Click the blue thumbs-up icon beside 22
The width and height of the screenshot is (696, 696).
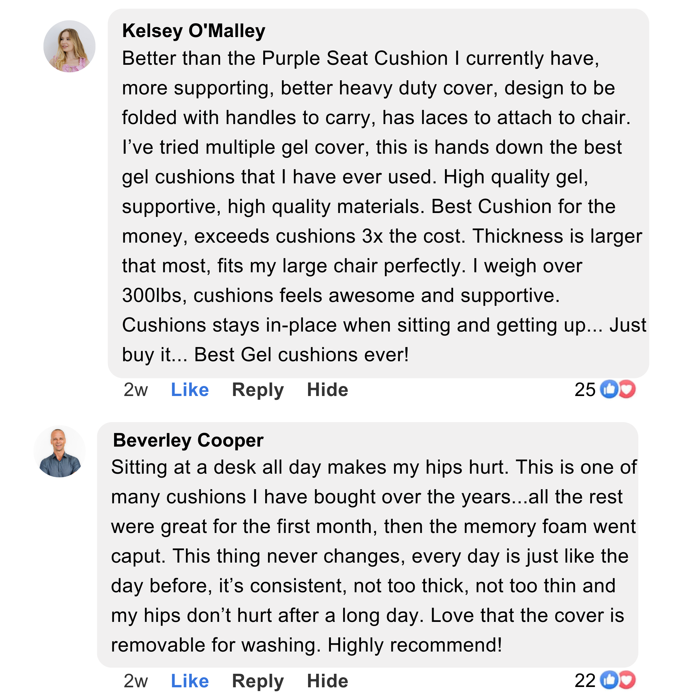608,680
